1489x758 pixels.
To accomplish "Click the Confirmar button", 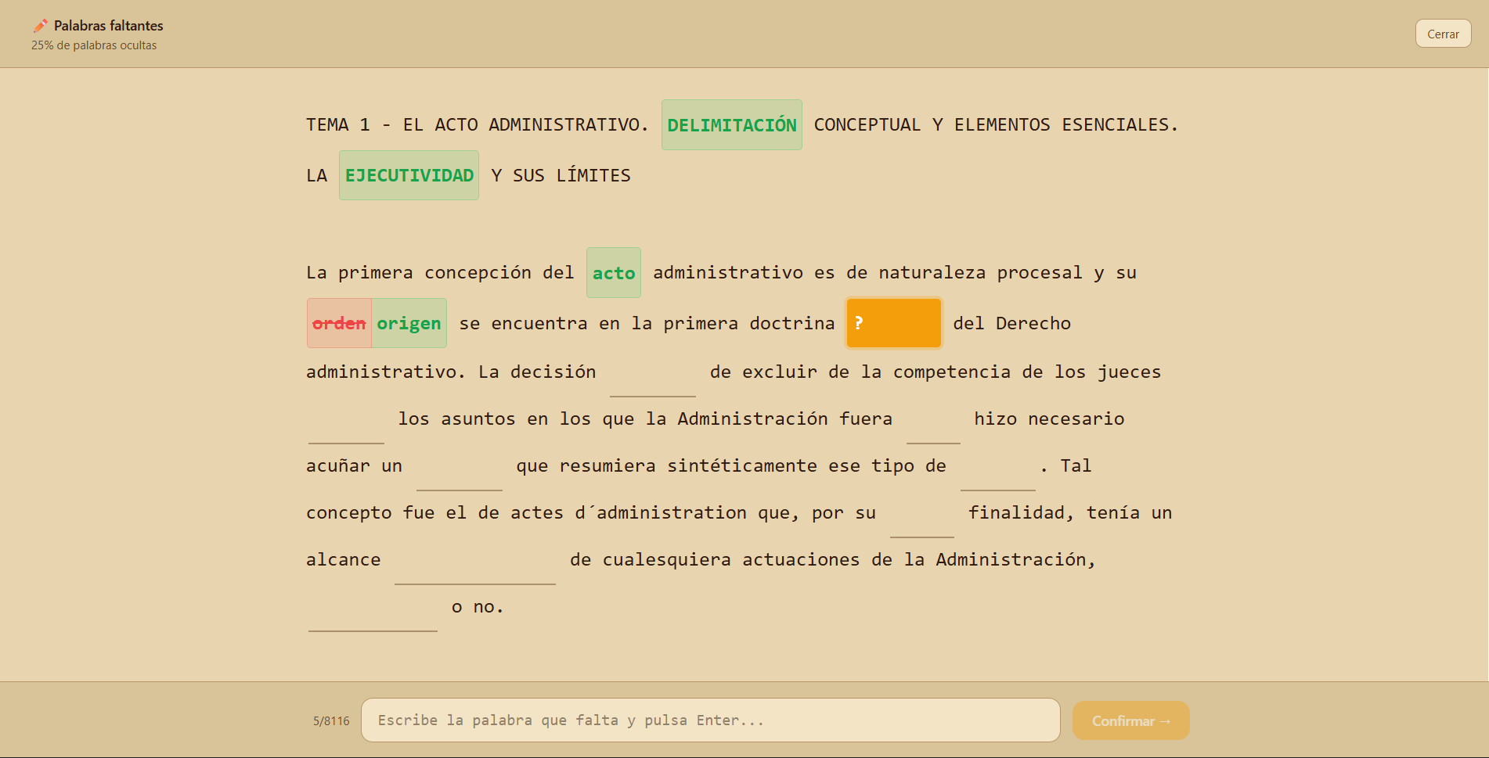I will click(x=1130, y=720).
